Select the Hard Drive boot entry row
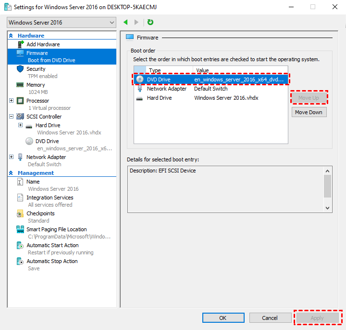This screenshot has width=346, height=330. click(211, 98)
